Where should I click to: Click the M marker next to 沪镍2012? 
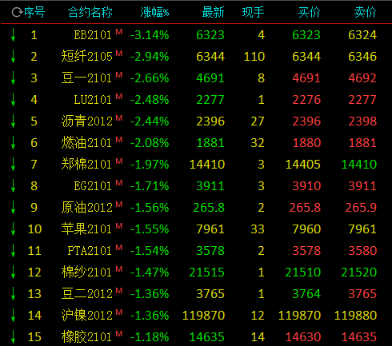tap(119, 312)
